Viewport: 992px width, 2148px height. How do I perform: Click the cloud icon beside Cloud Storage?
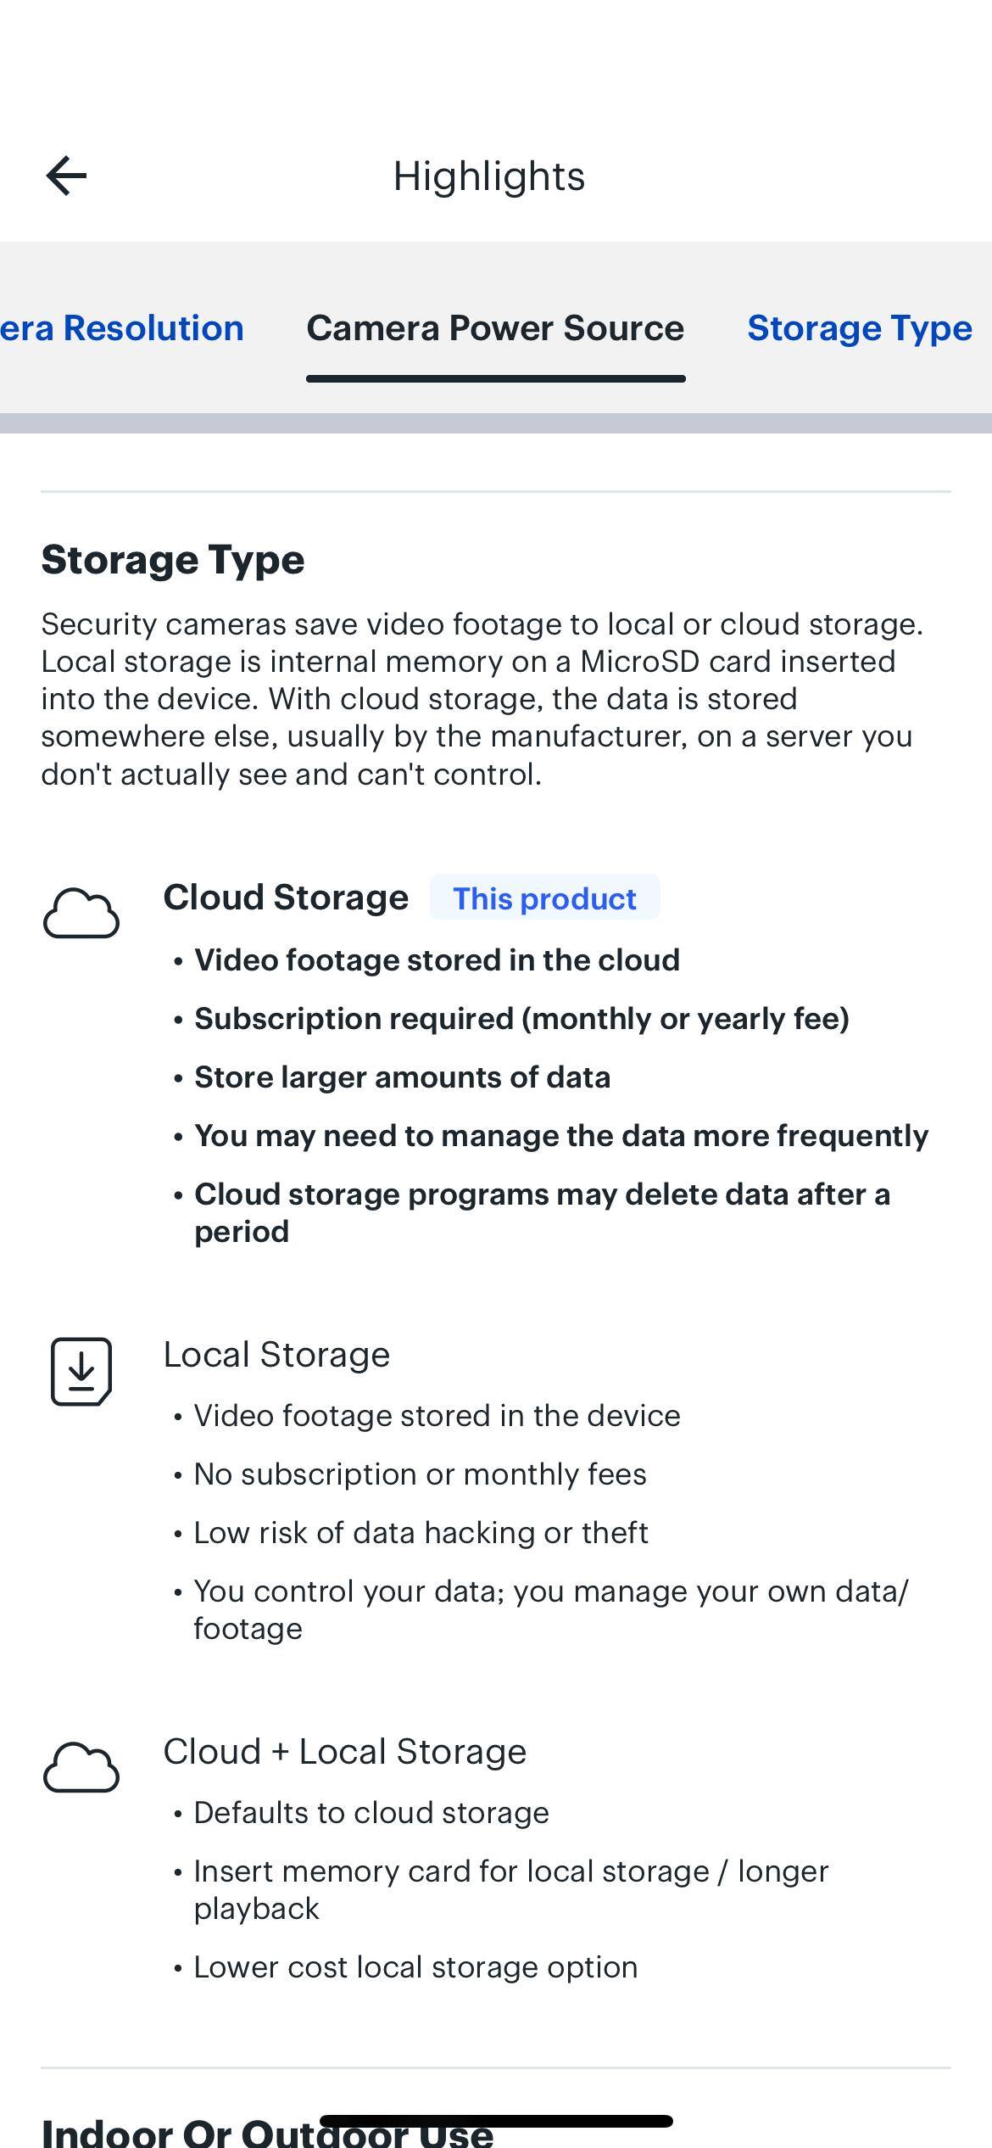pyautogui.click(x=81, y=914)
